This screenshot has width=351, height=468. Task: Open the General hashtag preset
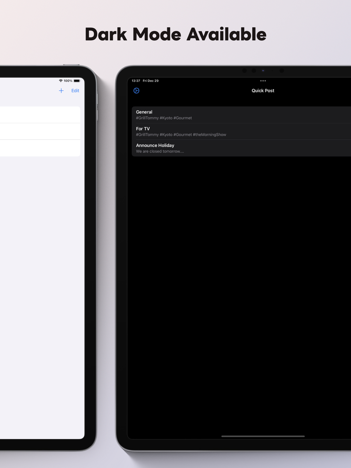(241, 115)
